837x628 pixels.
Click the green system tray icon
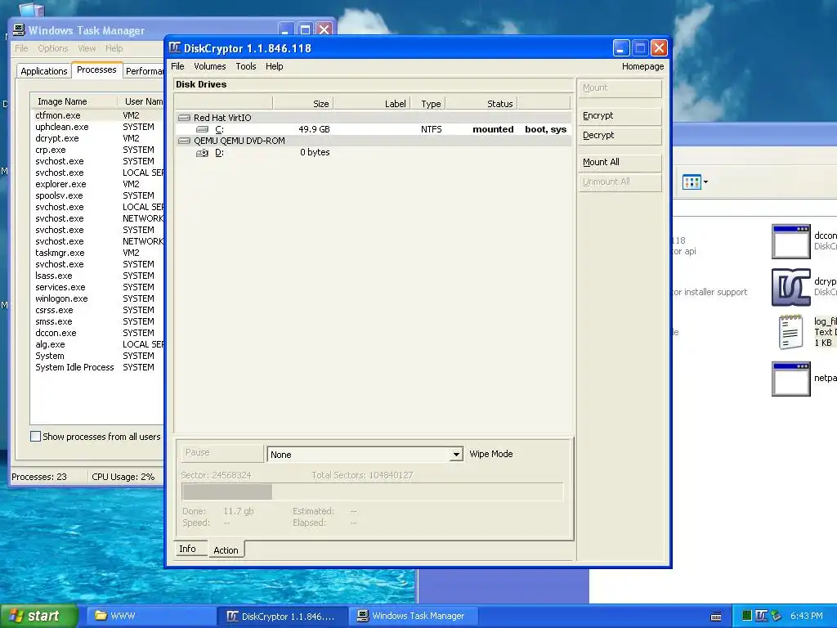coord(747,616)
